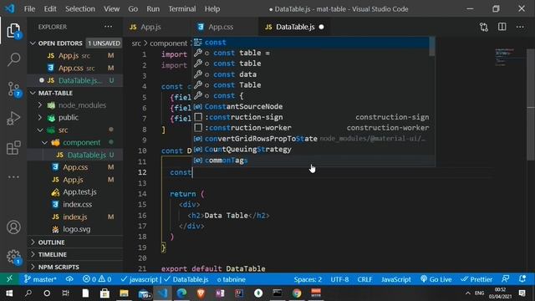Image resolution: width=535 pixels, height=301 pixels.
Task: Open index.js in the file tree
Action: coord(74,217)
